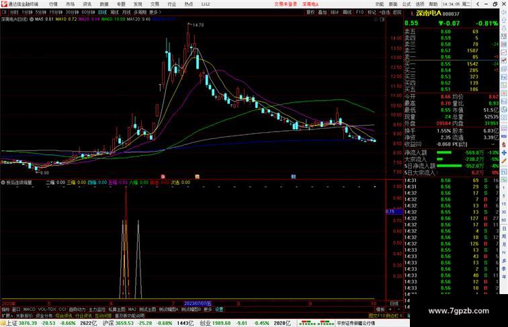The image size is (508, 327).
Task: Click left arrow icon at sidebar top
Action: pyautogui.click(x=504, y=12)
